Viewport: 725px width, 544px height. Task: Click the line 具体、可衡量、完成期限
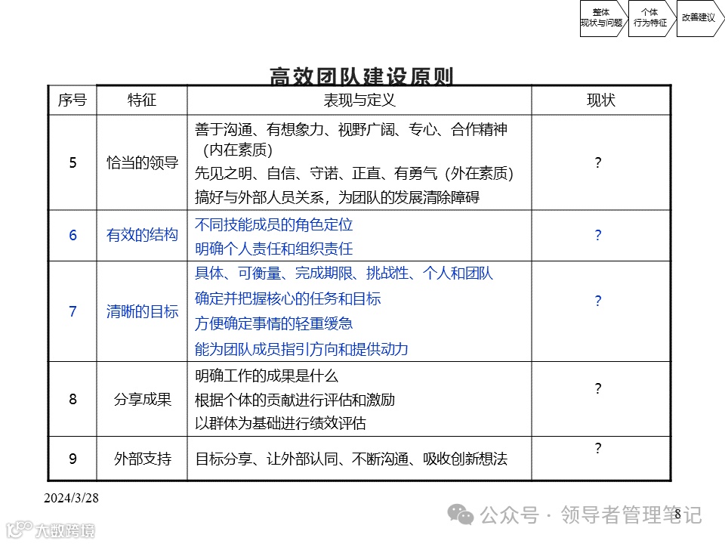344,274
